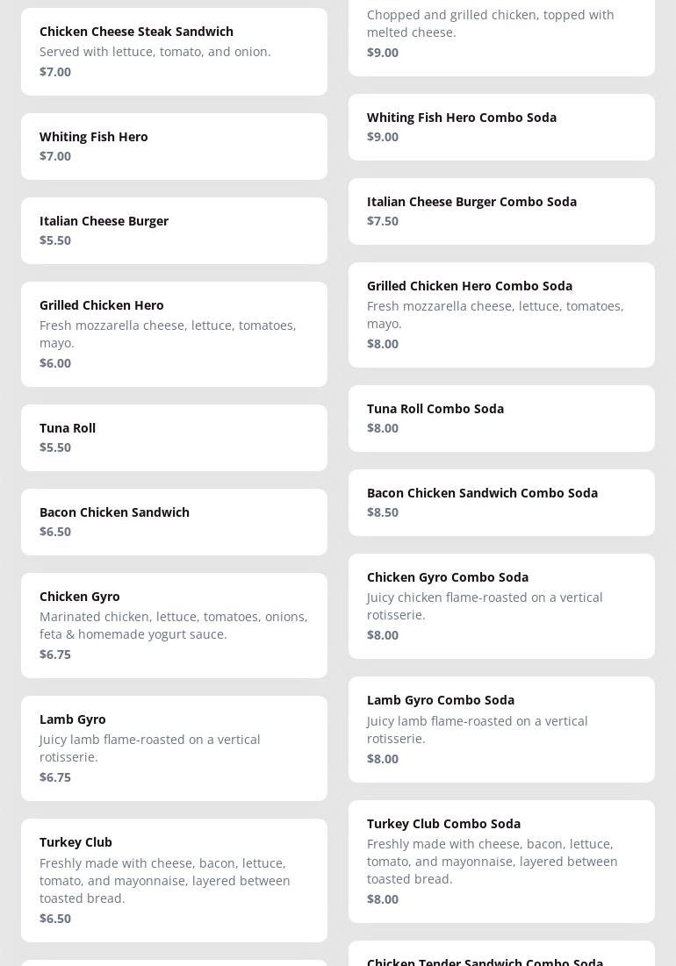Click the Grilled Chicken Hero card
The image size is (676, 966).
(x=174, y=333)
